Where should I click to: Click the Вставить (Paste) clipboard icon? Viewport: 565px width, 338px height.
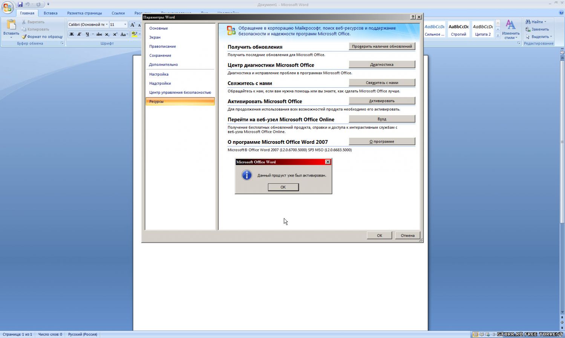point(11,25)
